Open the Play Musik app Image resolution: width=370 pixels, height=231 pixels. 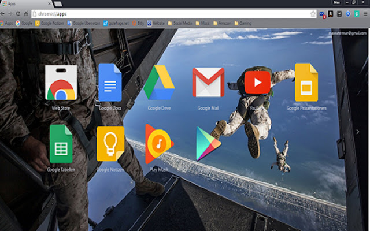point(160,144)
